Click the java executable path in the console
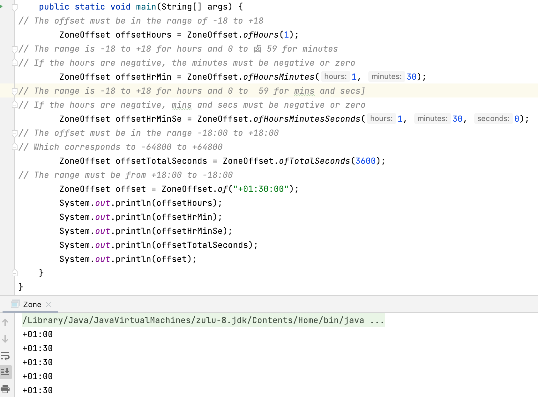The width and height of the screenshot is (538, 397). click(x=193, y=320)
